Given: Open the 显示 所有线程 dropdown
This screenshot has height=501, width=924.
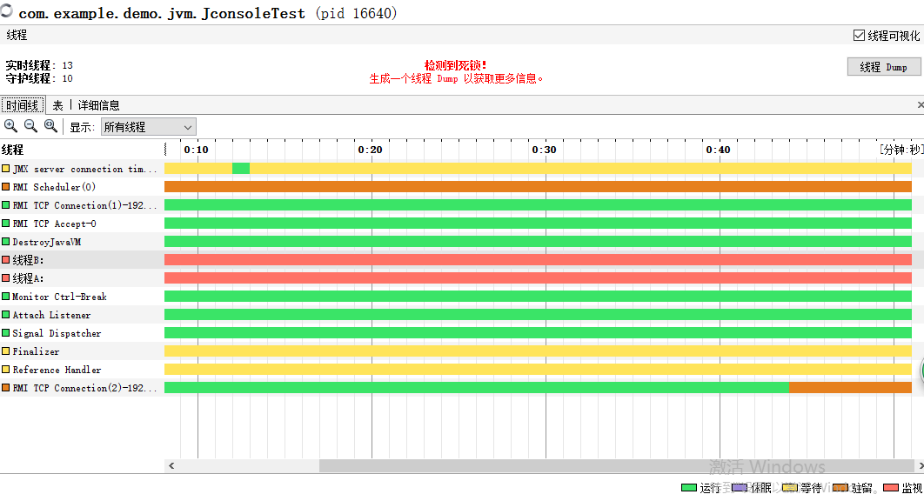Looking at the screenshot, I should coord(149,127).
